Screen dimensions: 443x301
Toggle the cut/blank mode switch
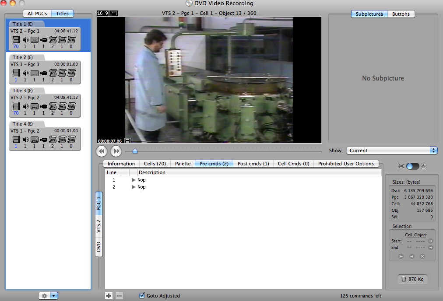[x=412, y=166]
